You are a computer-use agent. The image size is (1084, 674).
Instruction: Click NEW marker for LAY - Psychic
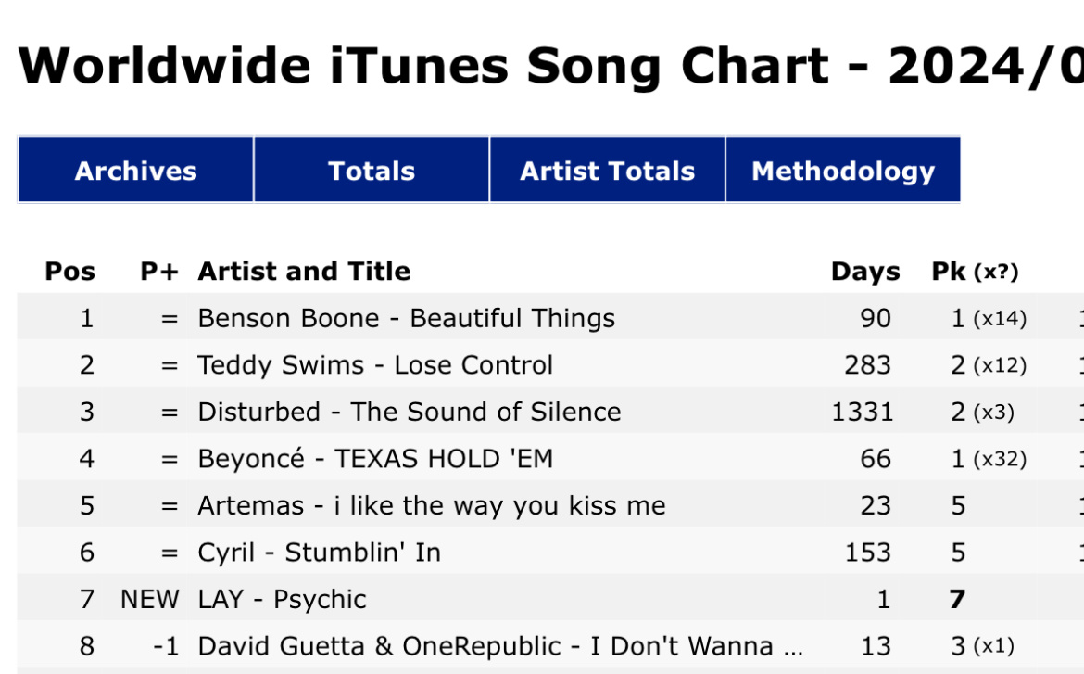[149, 599]
